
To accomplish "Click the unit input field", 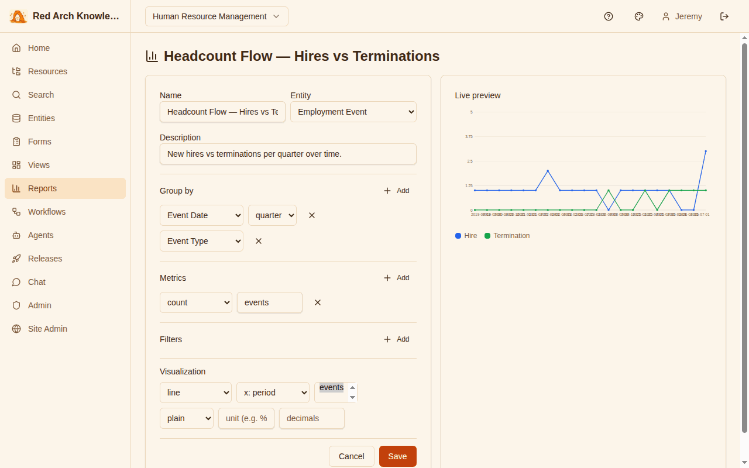I will (x=246, y=418).
